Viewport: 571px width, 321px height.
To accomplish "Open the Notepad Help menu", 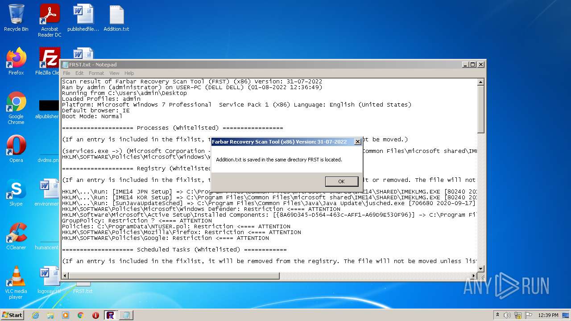I will 129,73.
